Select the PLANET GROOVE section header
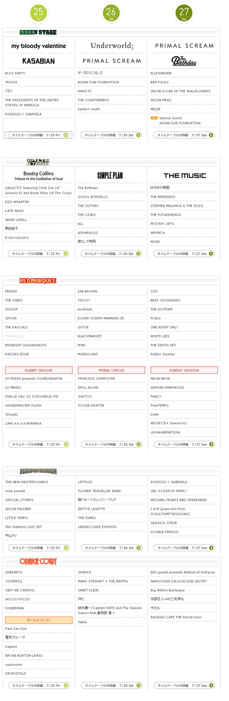Viewport: 229px width, 701px height. pyautogui.click(x=39, y=370)
